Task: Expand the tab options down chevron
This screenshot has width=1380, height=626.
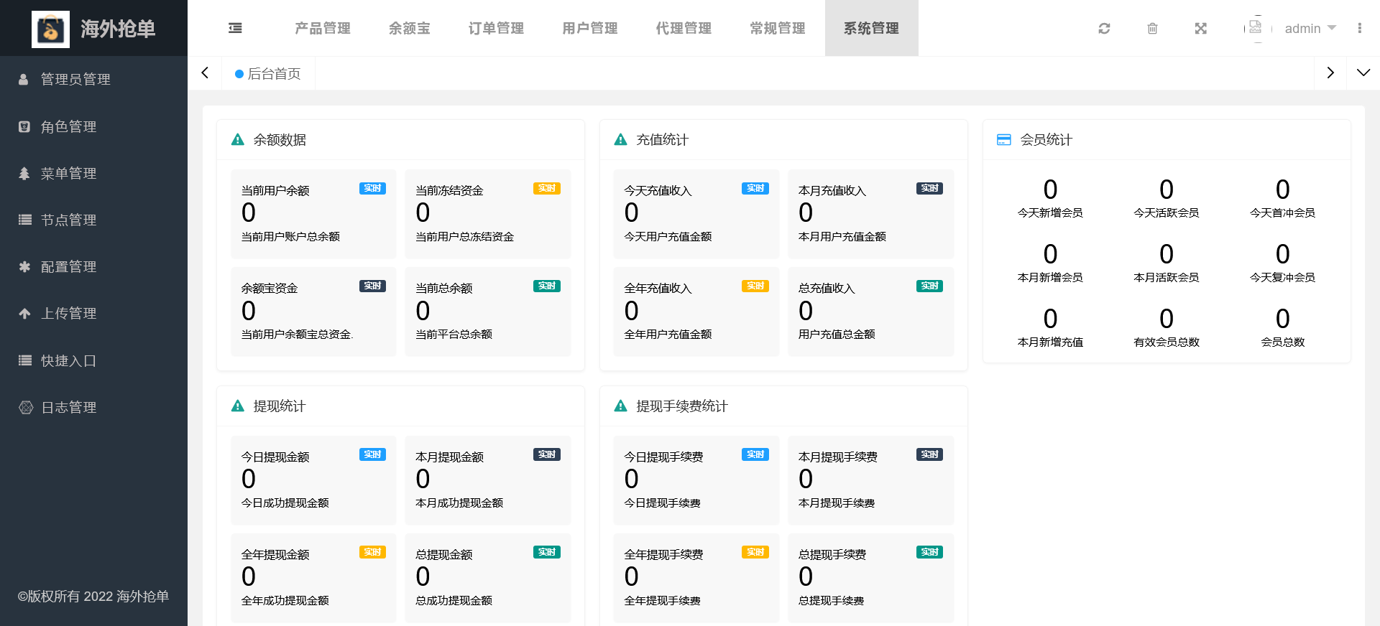Action: (x=1363, y=73)
